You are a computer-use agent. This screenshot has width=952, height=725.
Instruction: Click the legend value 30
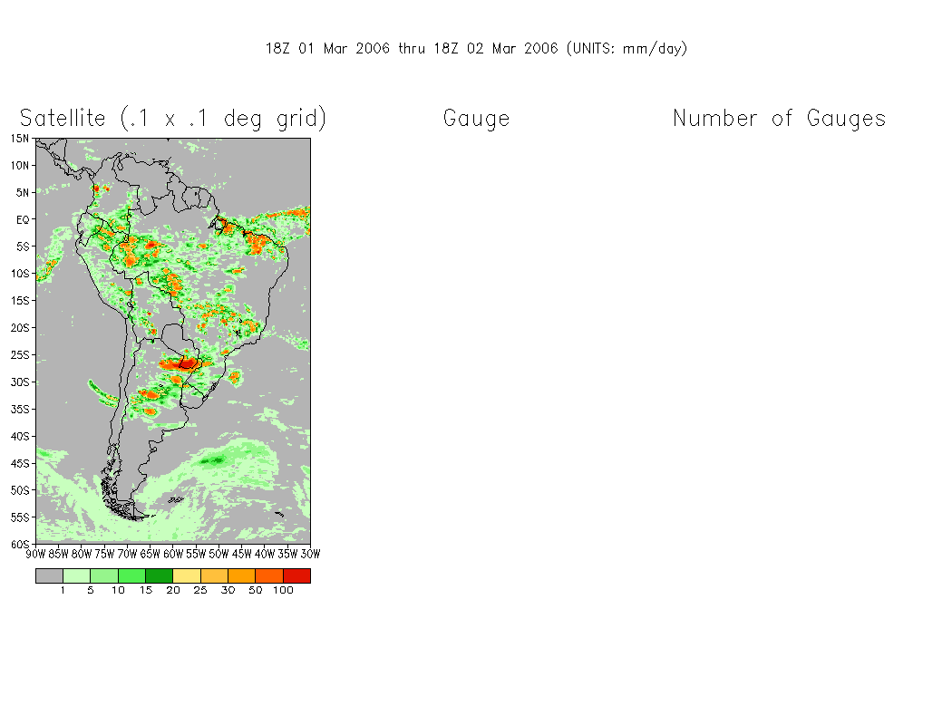228,590
